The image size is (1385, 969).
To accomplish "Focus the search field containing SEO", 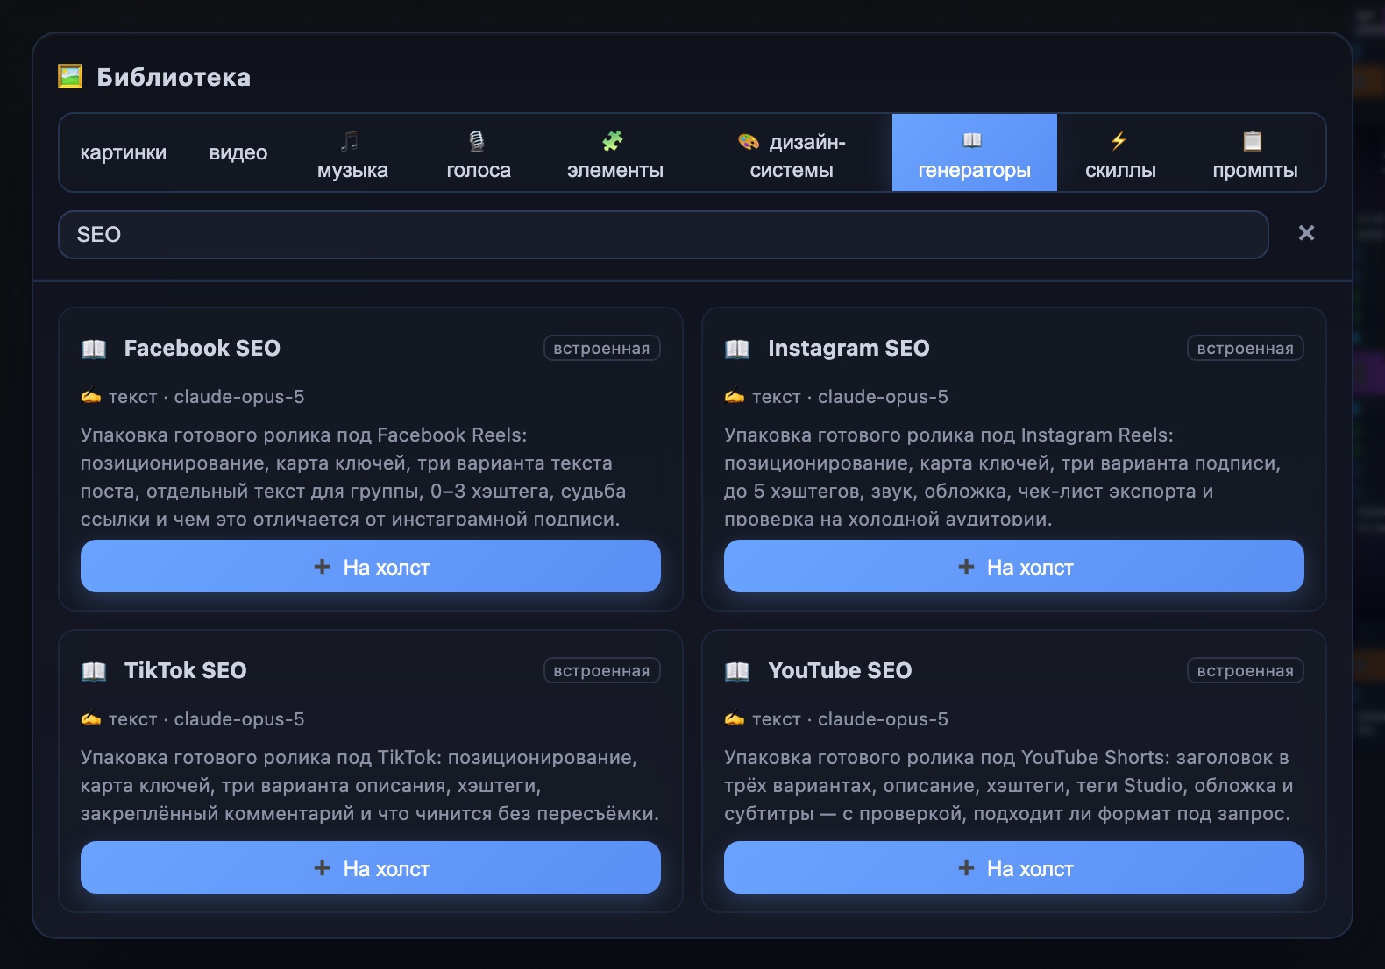I will click(x=664, y=235).
